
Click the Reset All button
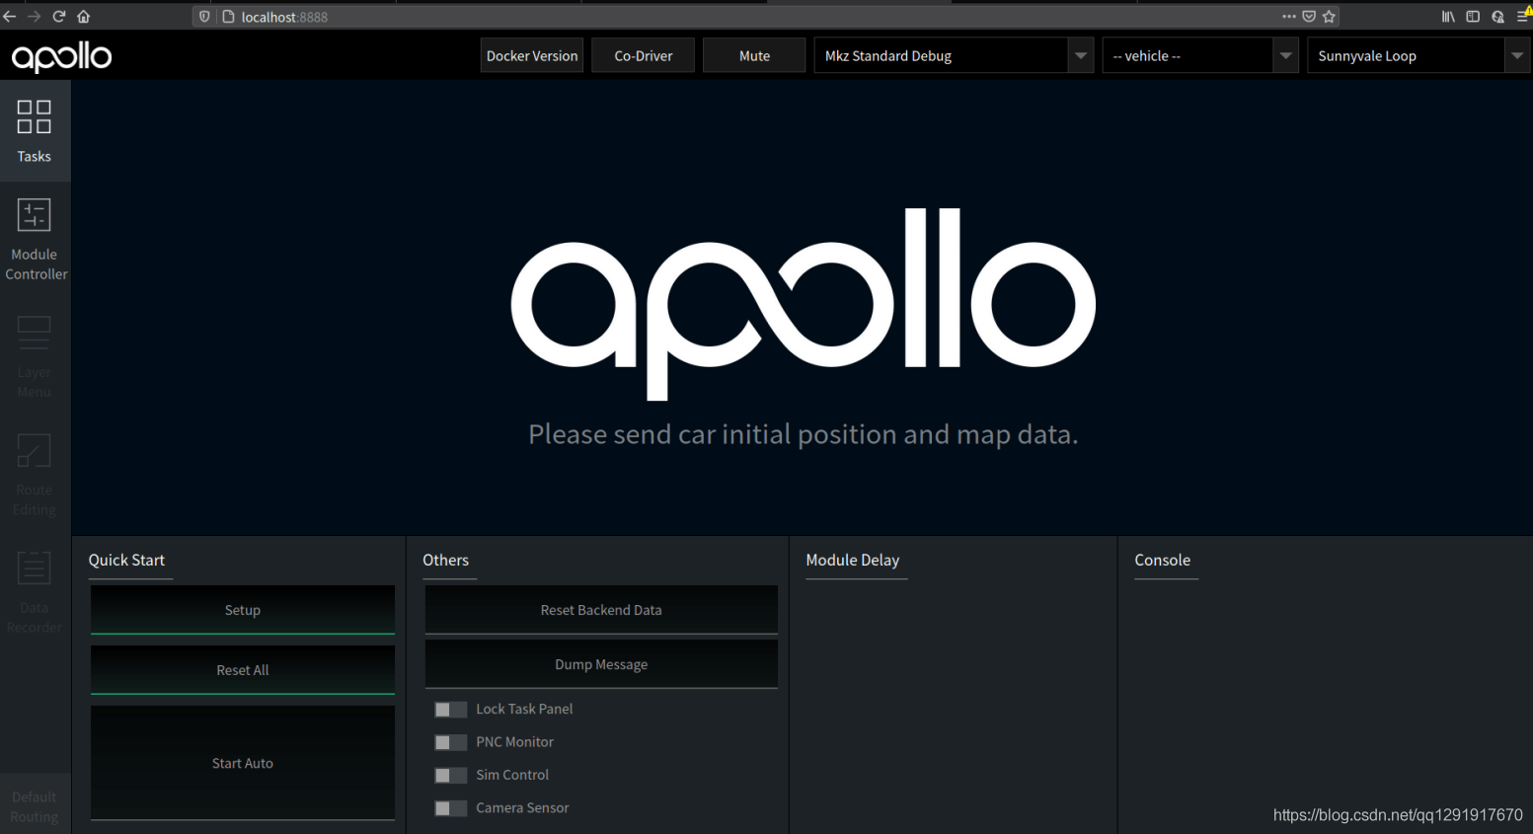coord(243,670)
